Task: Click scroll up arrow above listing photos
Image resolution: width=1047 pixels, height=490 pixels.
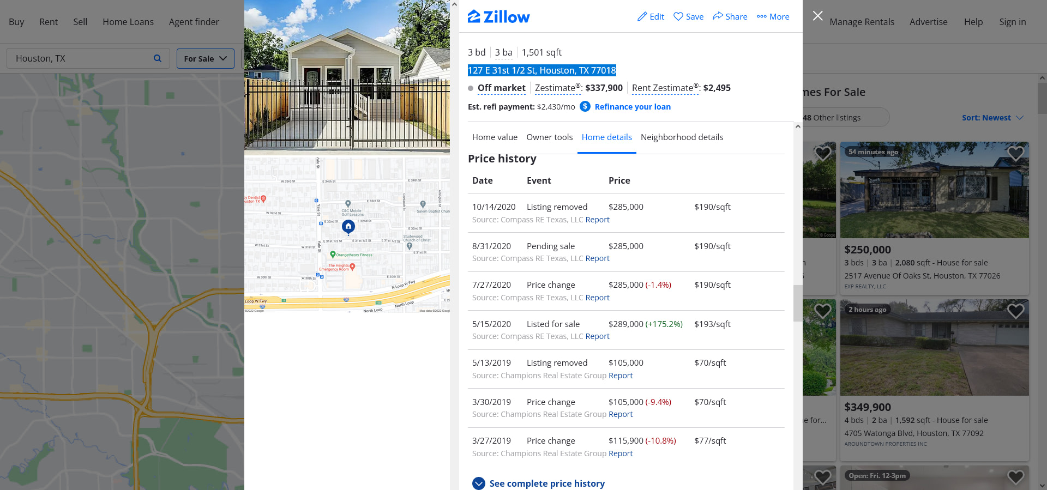Action: coord(454,4)
